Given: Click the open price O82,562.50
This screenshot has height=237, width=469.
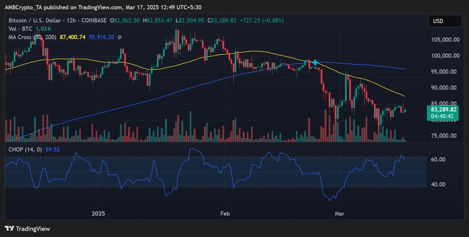Looking at the screenshot, I should (x=125, y=20).
